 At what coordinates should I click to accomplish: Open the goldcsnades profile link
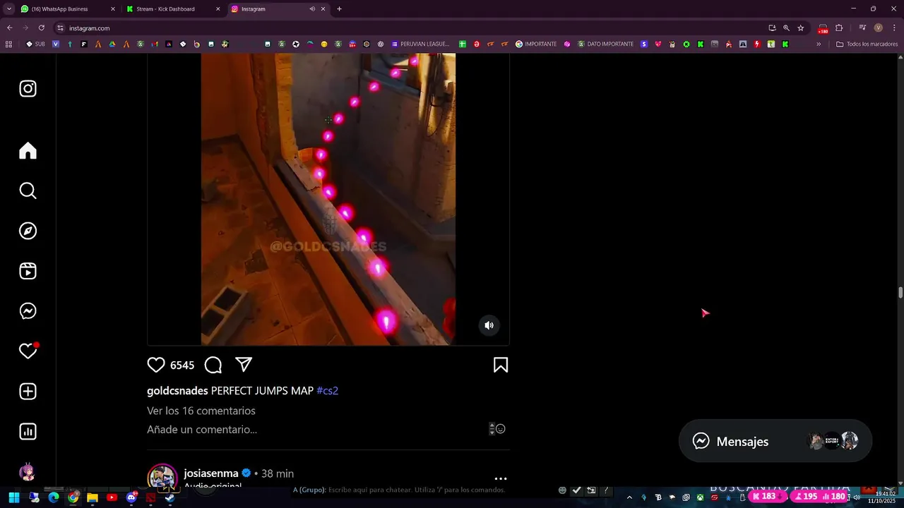177,391
